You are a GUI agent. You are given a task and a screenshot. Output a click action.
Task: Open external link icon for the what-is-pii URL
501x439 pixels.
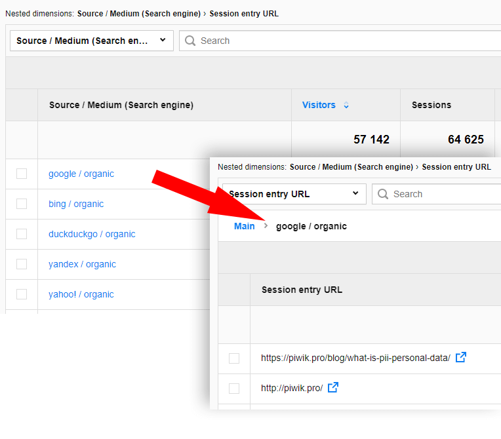point(460,358)
